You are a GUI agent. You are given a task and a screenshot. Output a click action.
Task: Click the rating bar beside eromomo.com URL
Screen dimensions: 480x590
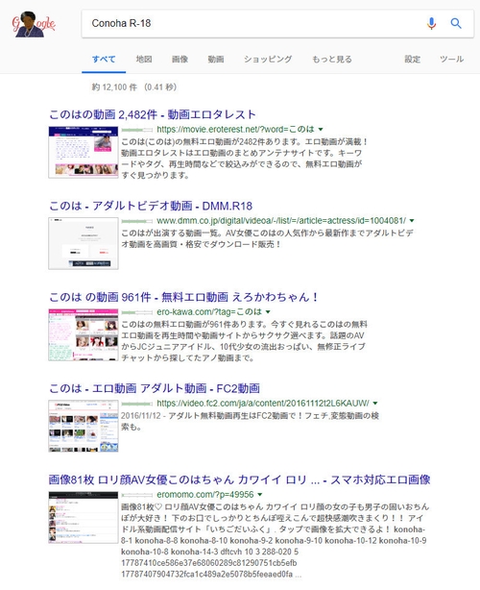(x=137, y=495)
